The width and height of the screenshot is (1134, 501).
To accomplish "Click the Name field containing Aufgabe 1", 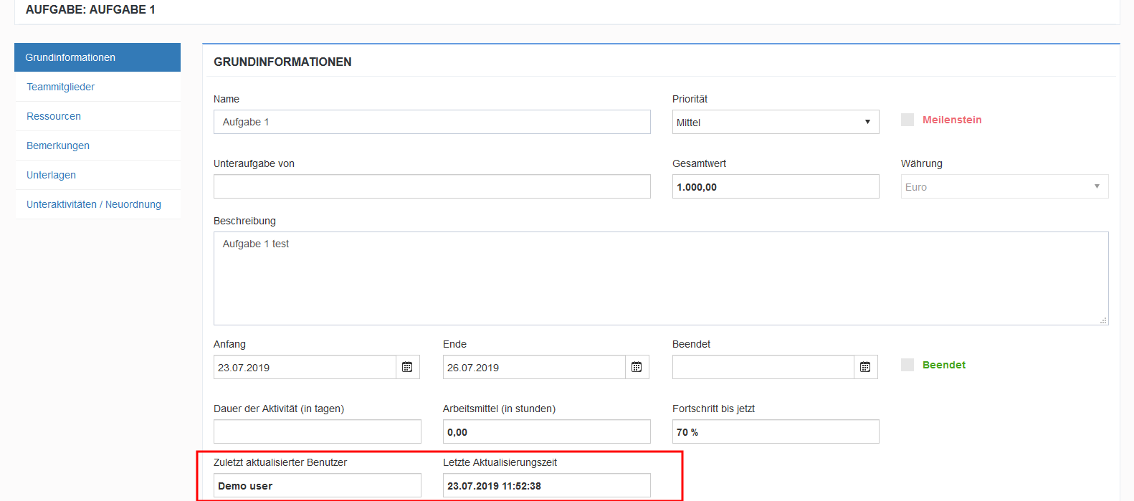I will pyautogui.click(x=432, y=122).
